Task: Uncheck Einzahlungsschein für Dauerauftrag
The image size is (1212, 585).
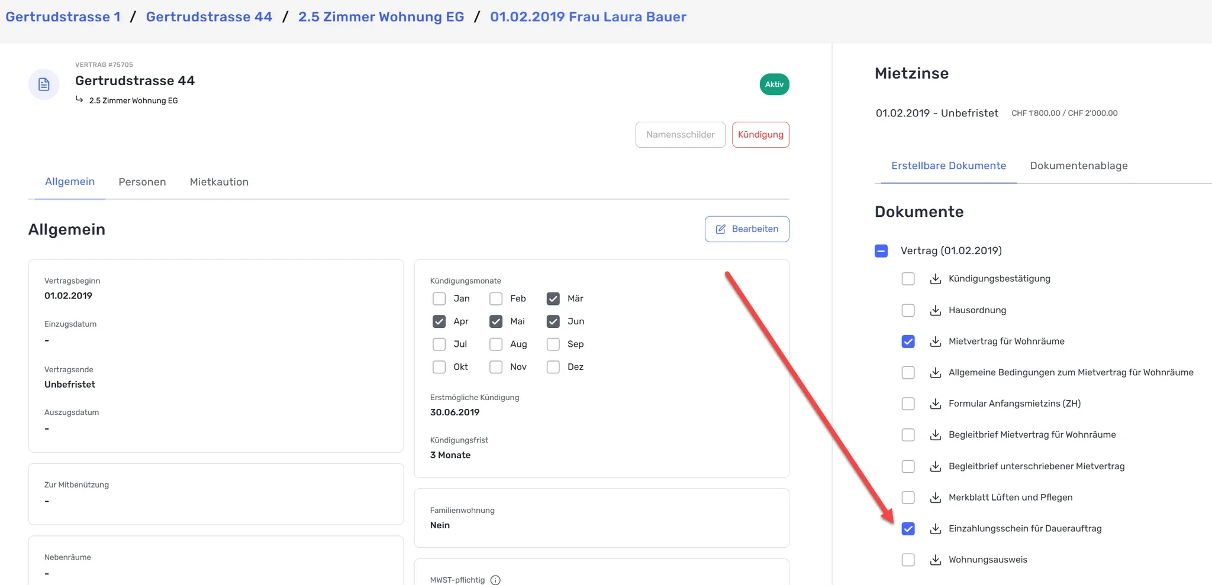Action: [x=908, y=529]
